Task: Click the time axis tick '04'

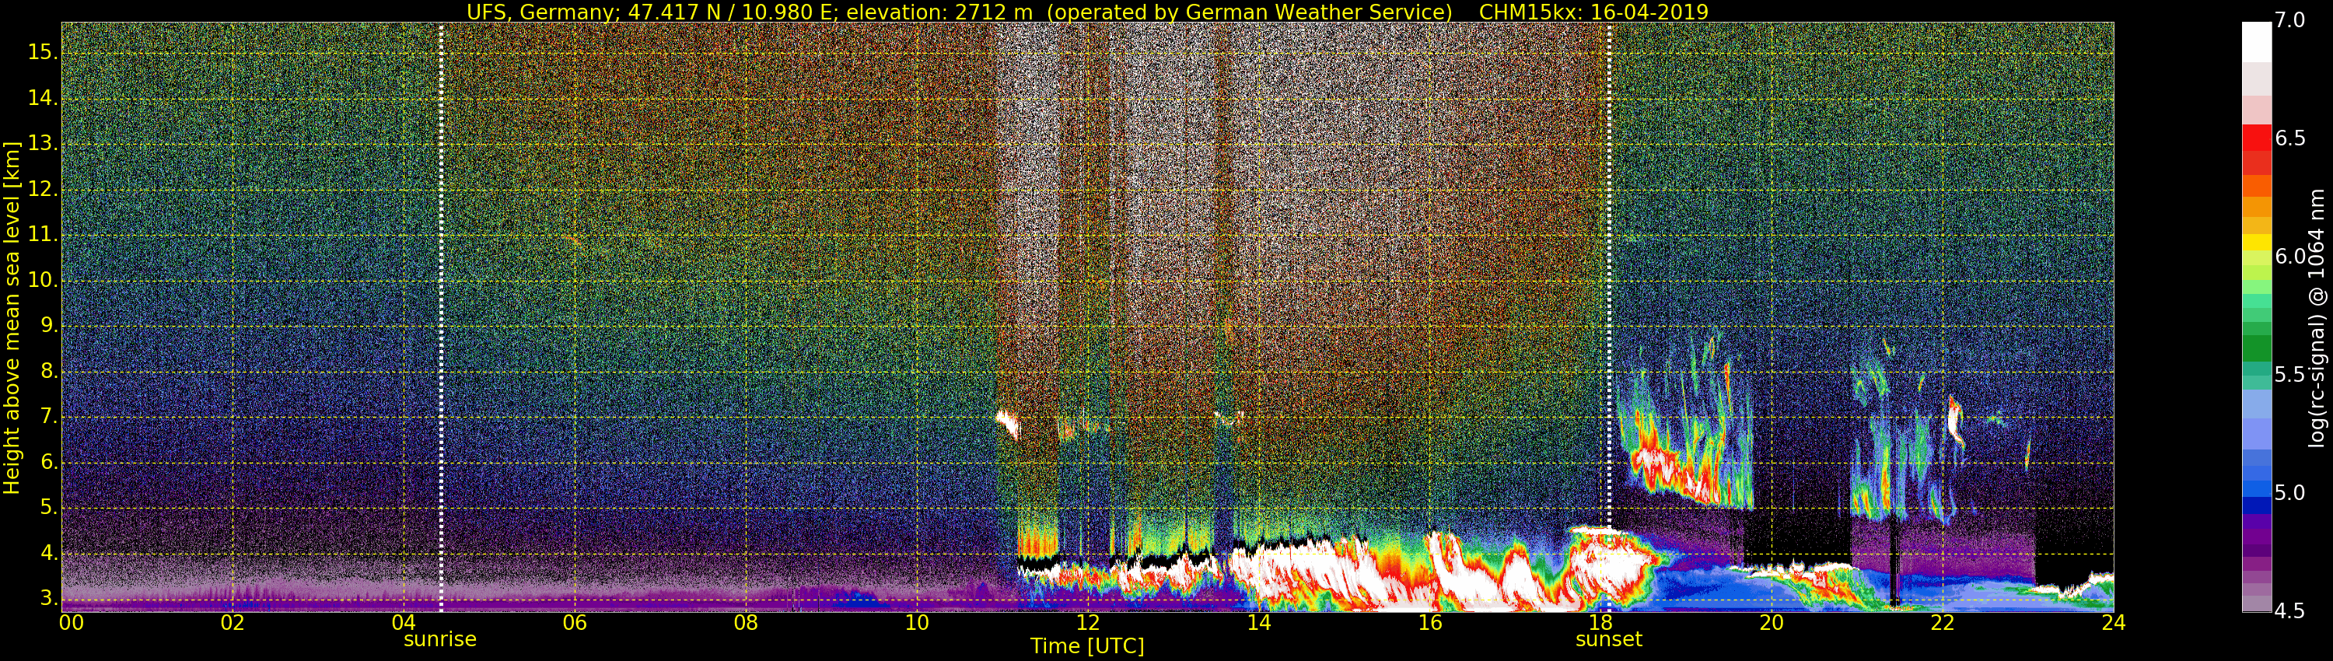Action: tap(404, 623)
